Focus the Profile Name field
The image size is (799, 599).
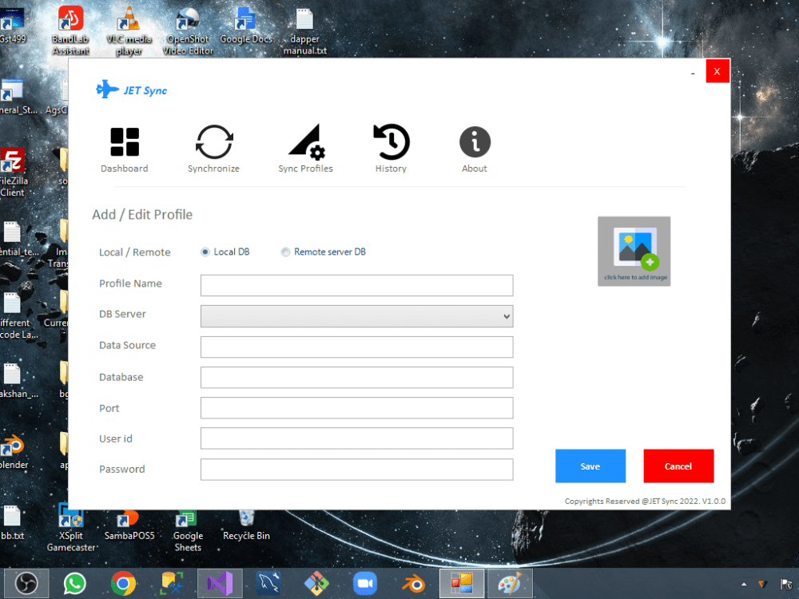coord(356,285)
